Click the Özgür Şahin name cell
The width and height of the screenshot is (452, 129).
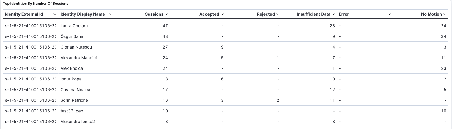tap(73, 36)
